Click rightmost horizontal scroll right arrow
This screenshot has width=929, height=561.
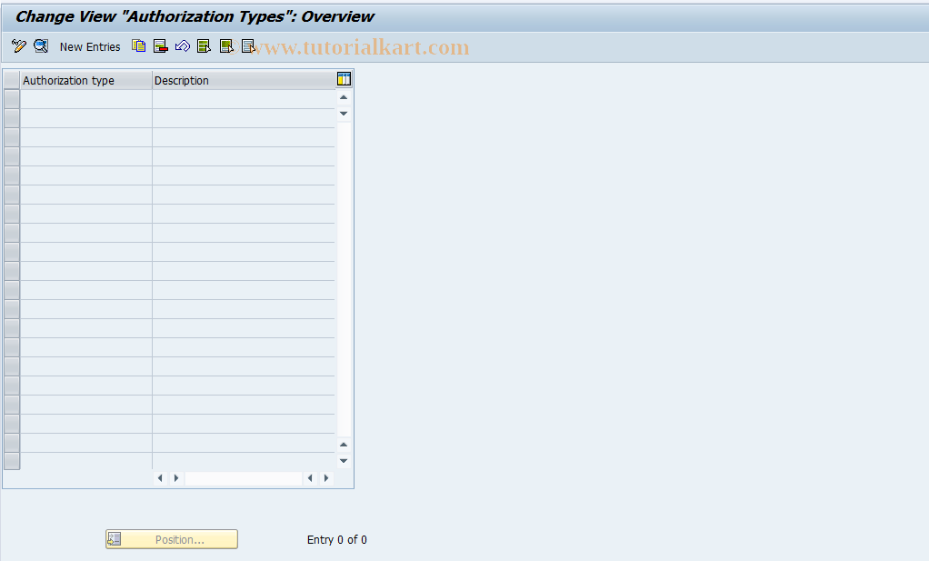pyautogui.click(x=325, y=478)
